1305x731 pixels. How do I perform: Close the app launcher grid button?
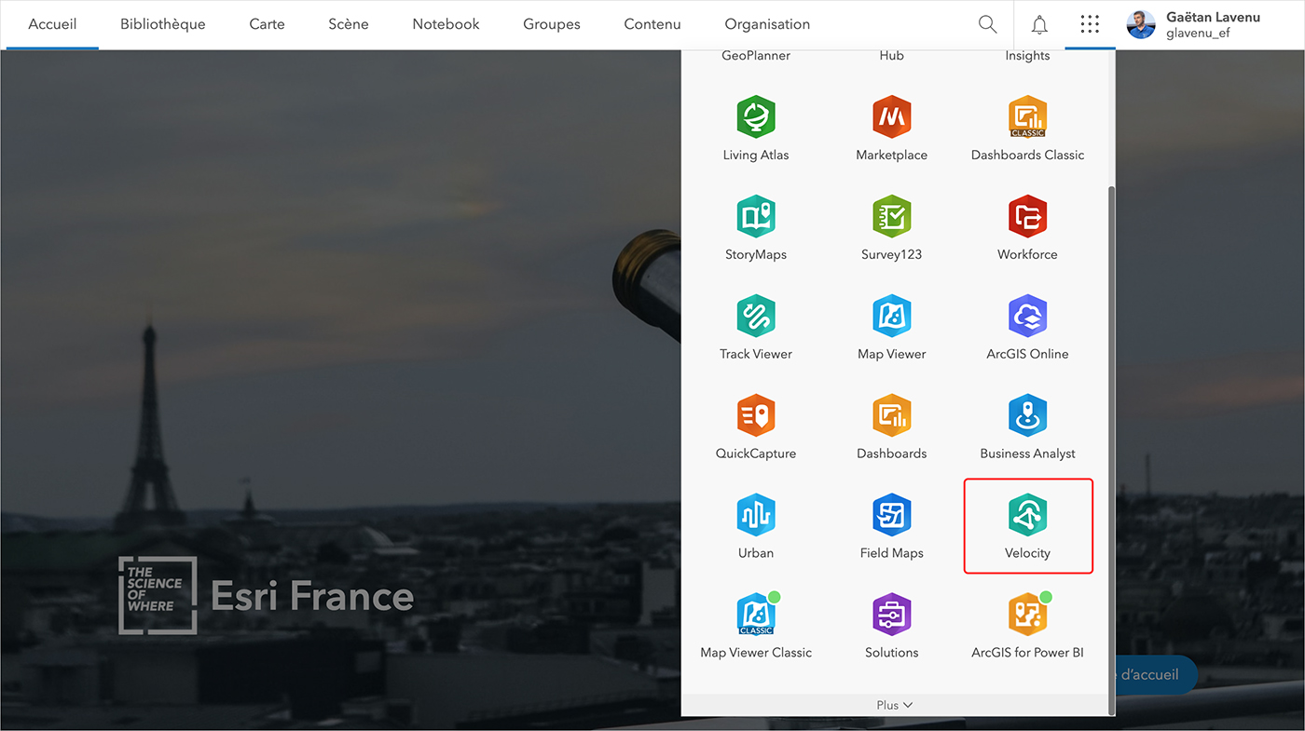pos(1090,24)
